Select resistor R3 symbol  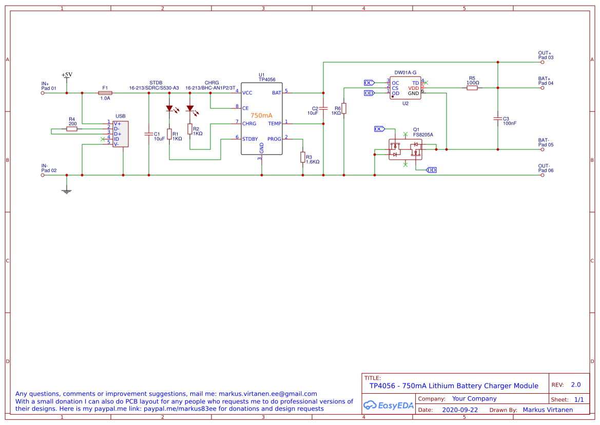coord(303,157)
